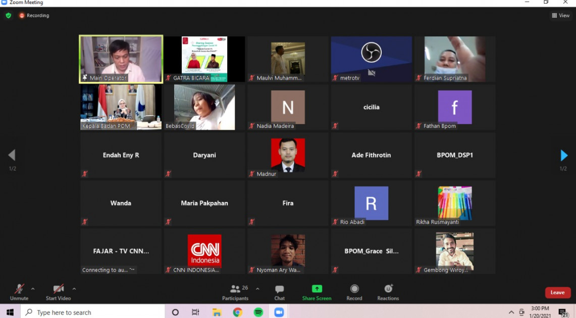Expand the arrow next to Participants
The width and height of the screenshot is (576, 318).
[257, 289]
